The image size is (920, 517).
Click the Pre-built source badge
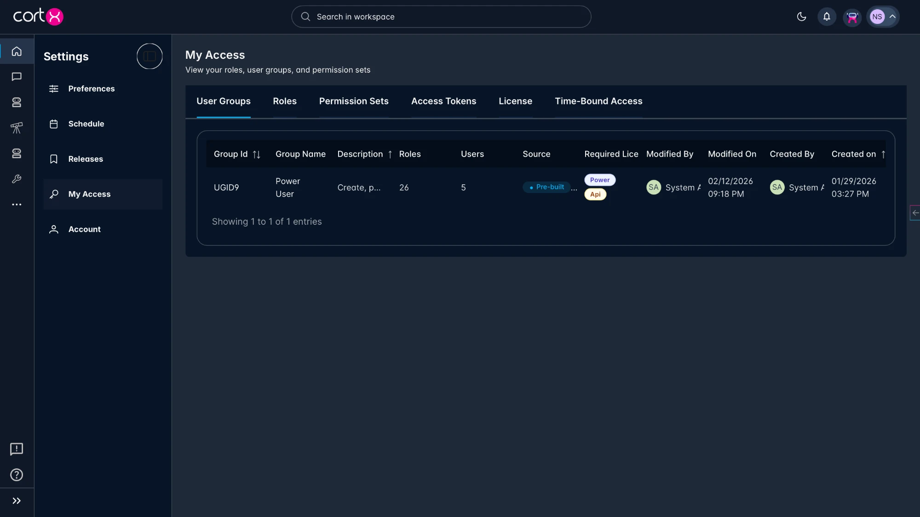click(x=546, y=187)
